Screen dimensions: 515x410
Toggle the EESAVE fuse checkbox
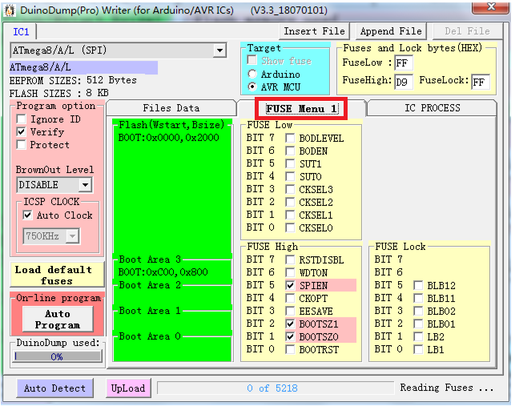(290, 311)
